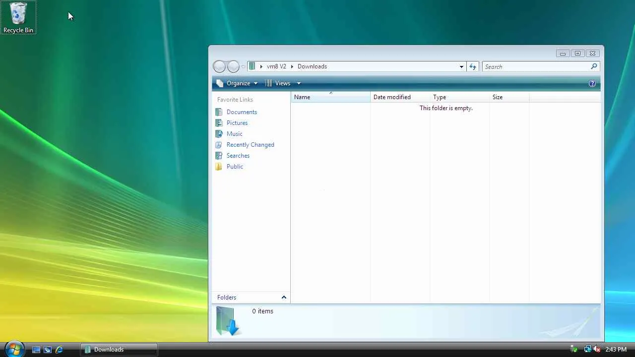
Task: Click the Views toolbar button
Action: (x=278, y=83)
